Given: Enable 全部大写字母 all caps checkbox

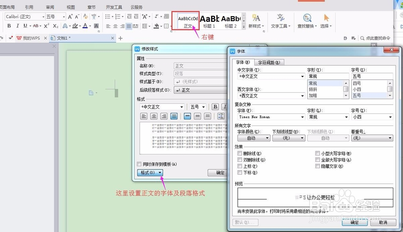Looking at the screenshot, I should [318, 160].
